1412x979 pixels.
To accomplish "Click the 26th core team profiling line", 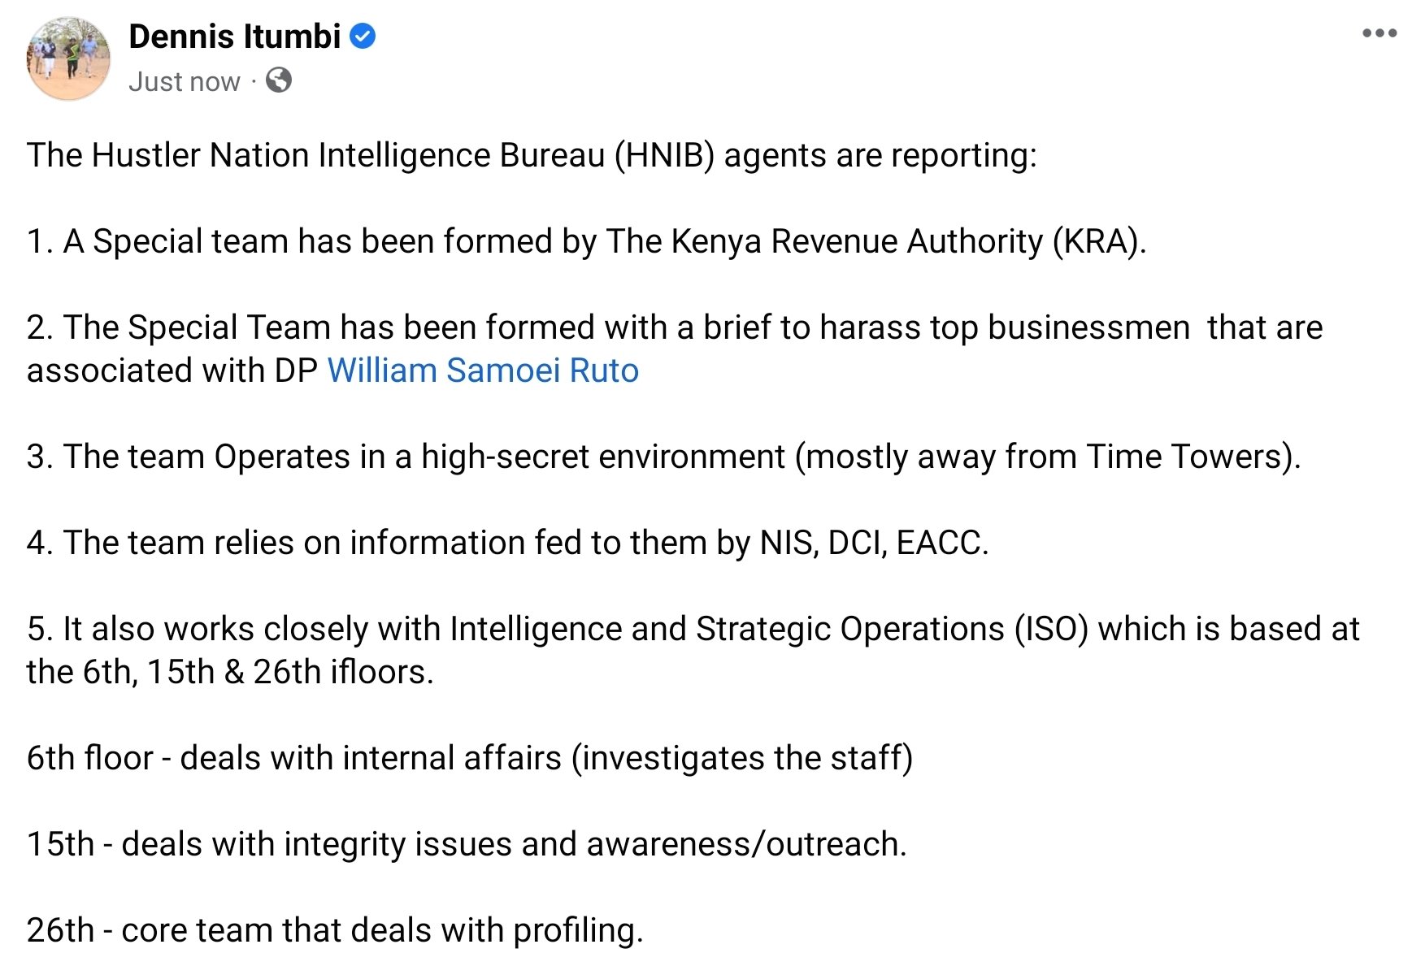I will (x=335, y=930).
